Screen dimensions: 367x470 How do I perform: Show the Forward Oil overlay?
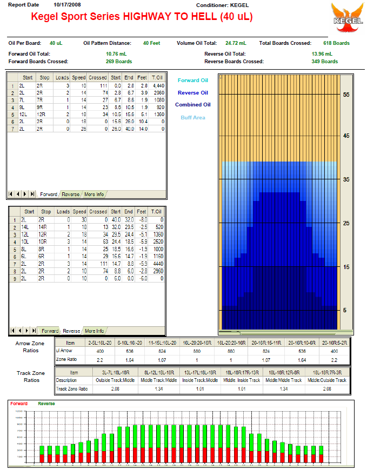click(193, 80)
